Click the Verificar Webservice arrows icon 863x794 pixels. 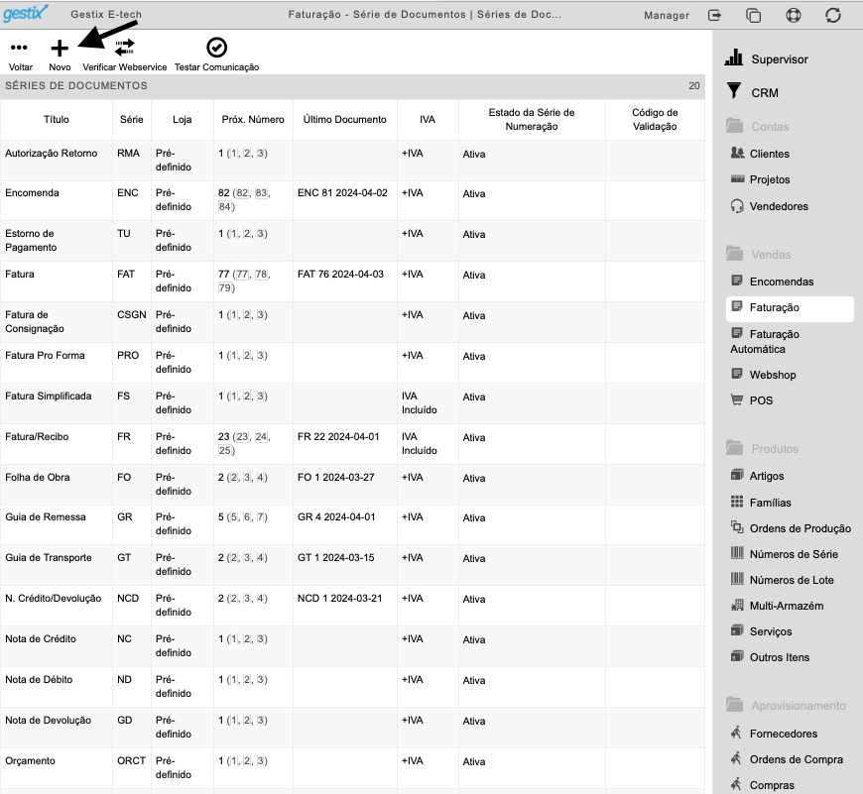pyautogui.click(x=124, y=48)
